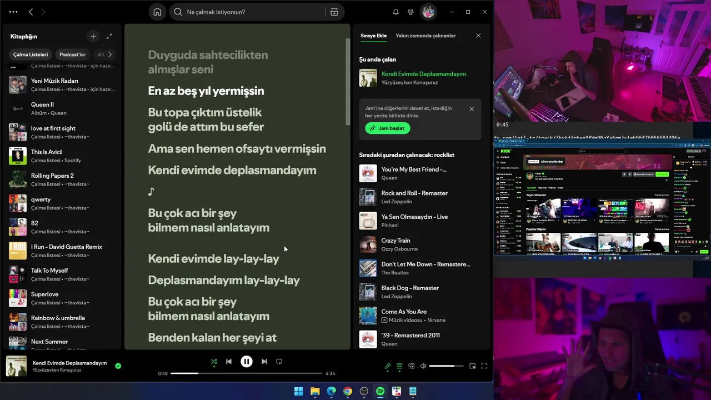Viewport: 711px width, 400px height.
Task: Click the 'Ne çalmak istiyorsun?' search field
Action: point(247,12)
